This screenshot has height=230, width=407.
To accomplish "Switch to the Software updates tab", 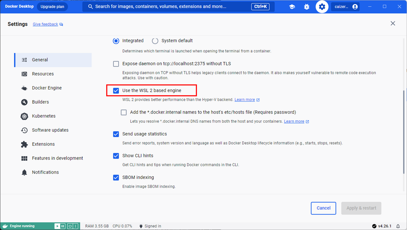I will pyautogui.click(x=53, y=130).
